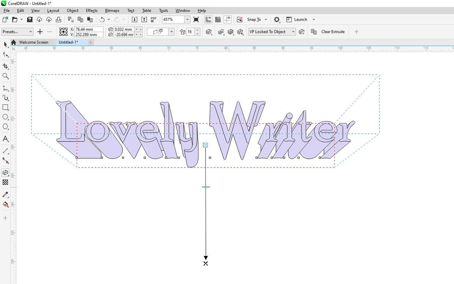Click the Paste icon
454x284 pixels.
pyautogui.click(x=90, y=19)
